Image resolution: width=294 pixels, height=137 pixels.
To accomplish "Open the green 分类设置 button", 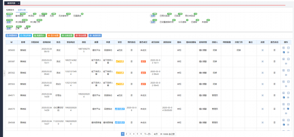I will (x=67, y=35).
